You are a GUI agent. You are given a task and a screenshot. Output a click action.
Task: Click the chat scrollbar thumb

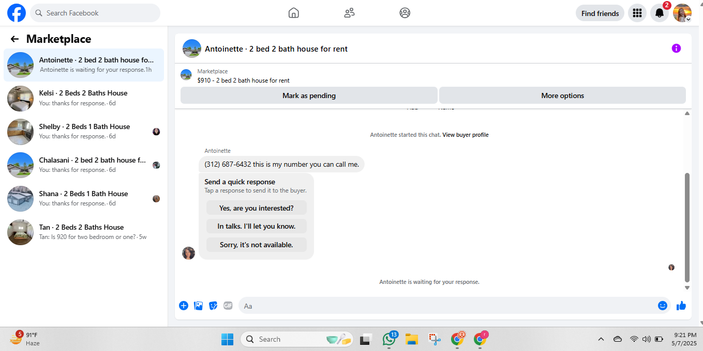tap(687, 227)
